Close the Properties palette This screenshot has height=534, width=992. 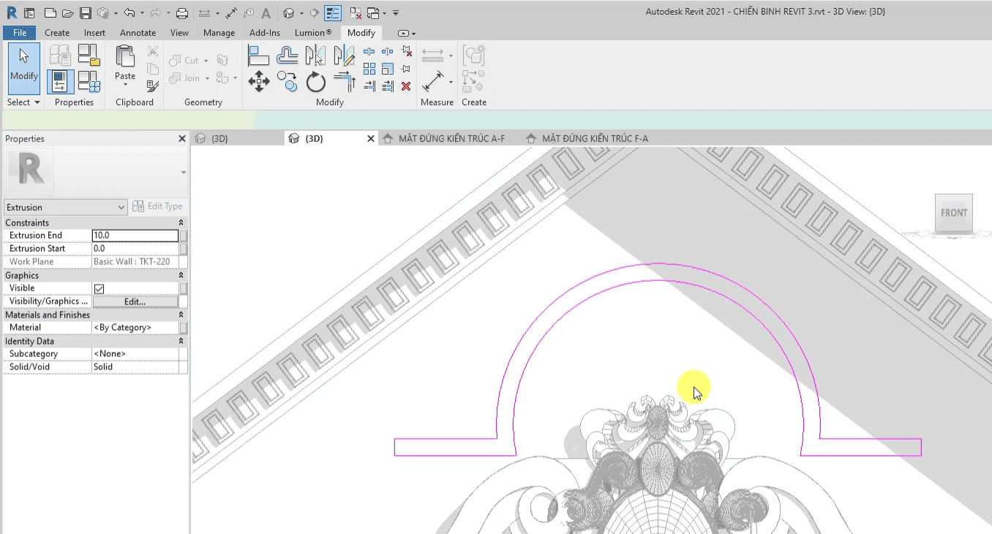[x=182, y=138]
